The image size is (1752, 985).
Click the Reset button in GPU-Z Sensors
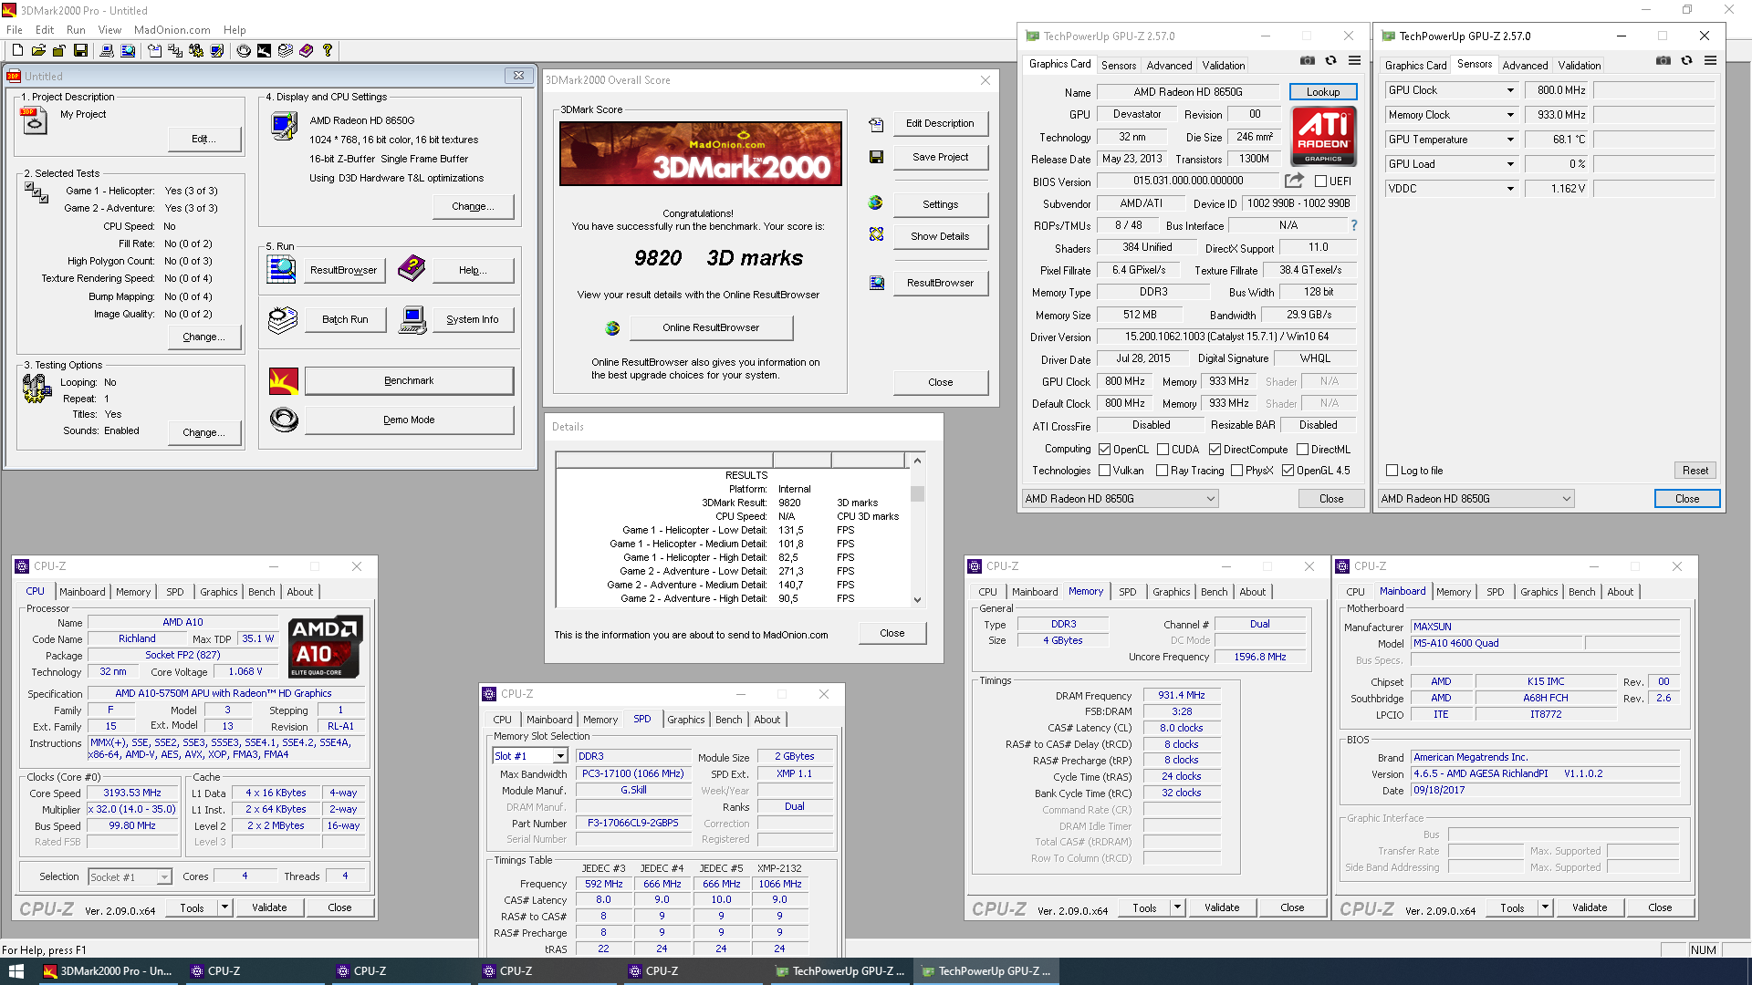1695,471
